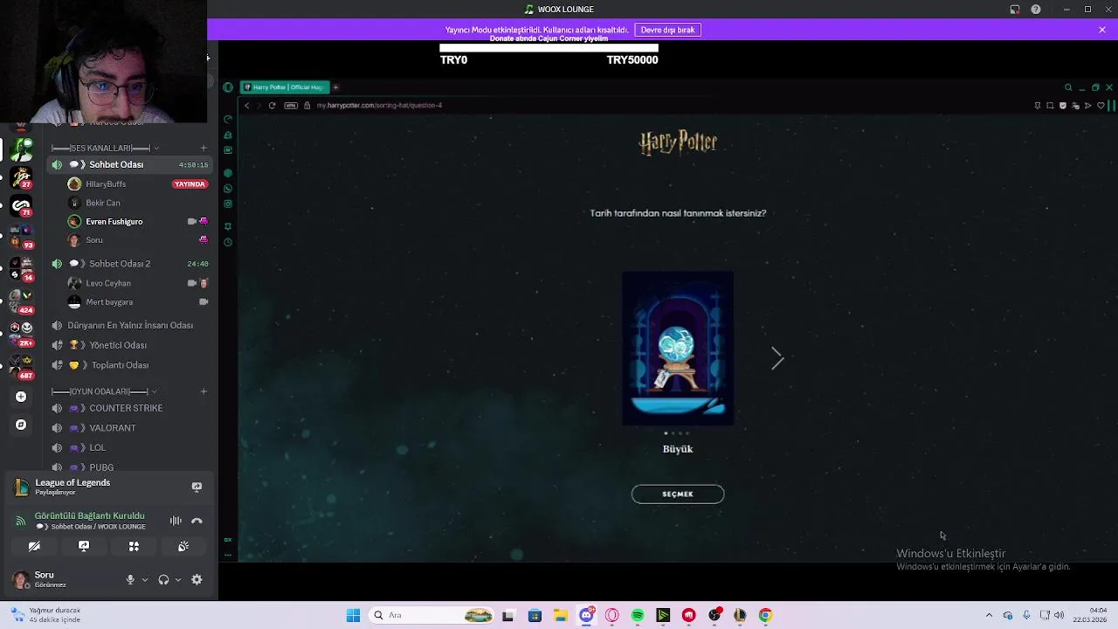The image size is (1118, 629).
Task: Click the League of Legends share screen icon
Action: (x=197, y=487)
